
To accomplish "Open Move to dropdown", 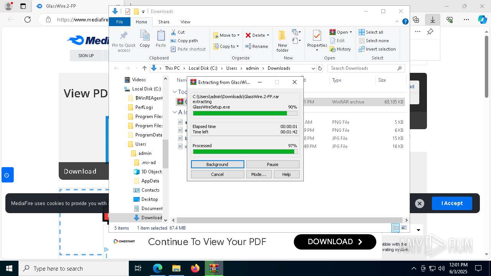I will coord(226,35).
